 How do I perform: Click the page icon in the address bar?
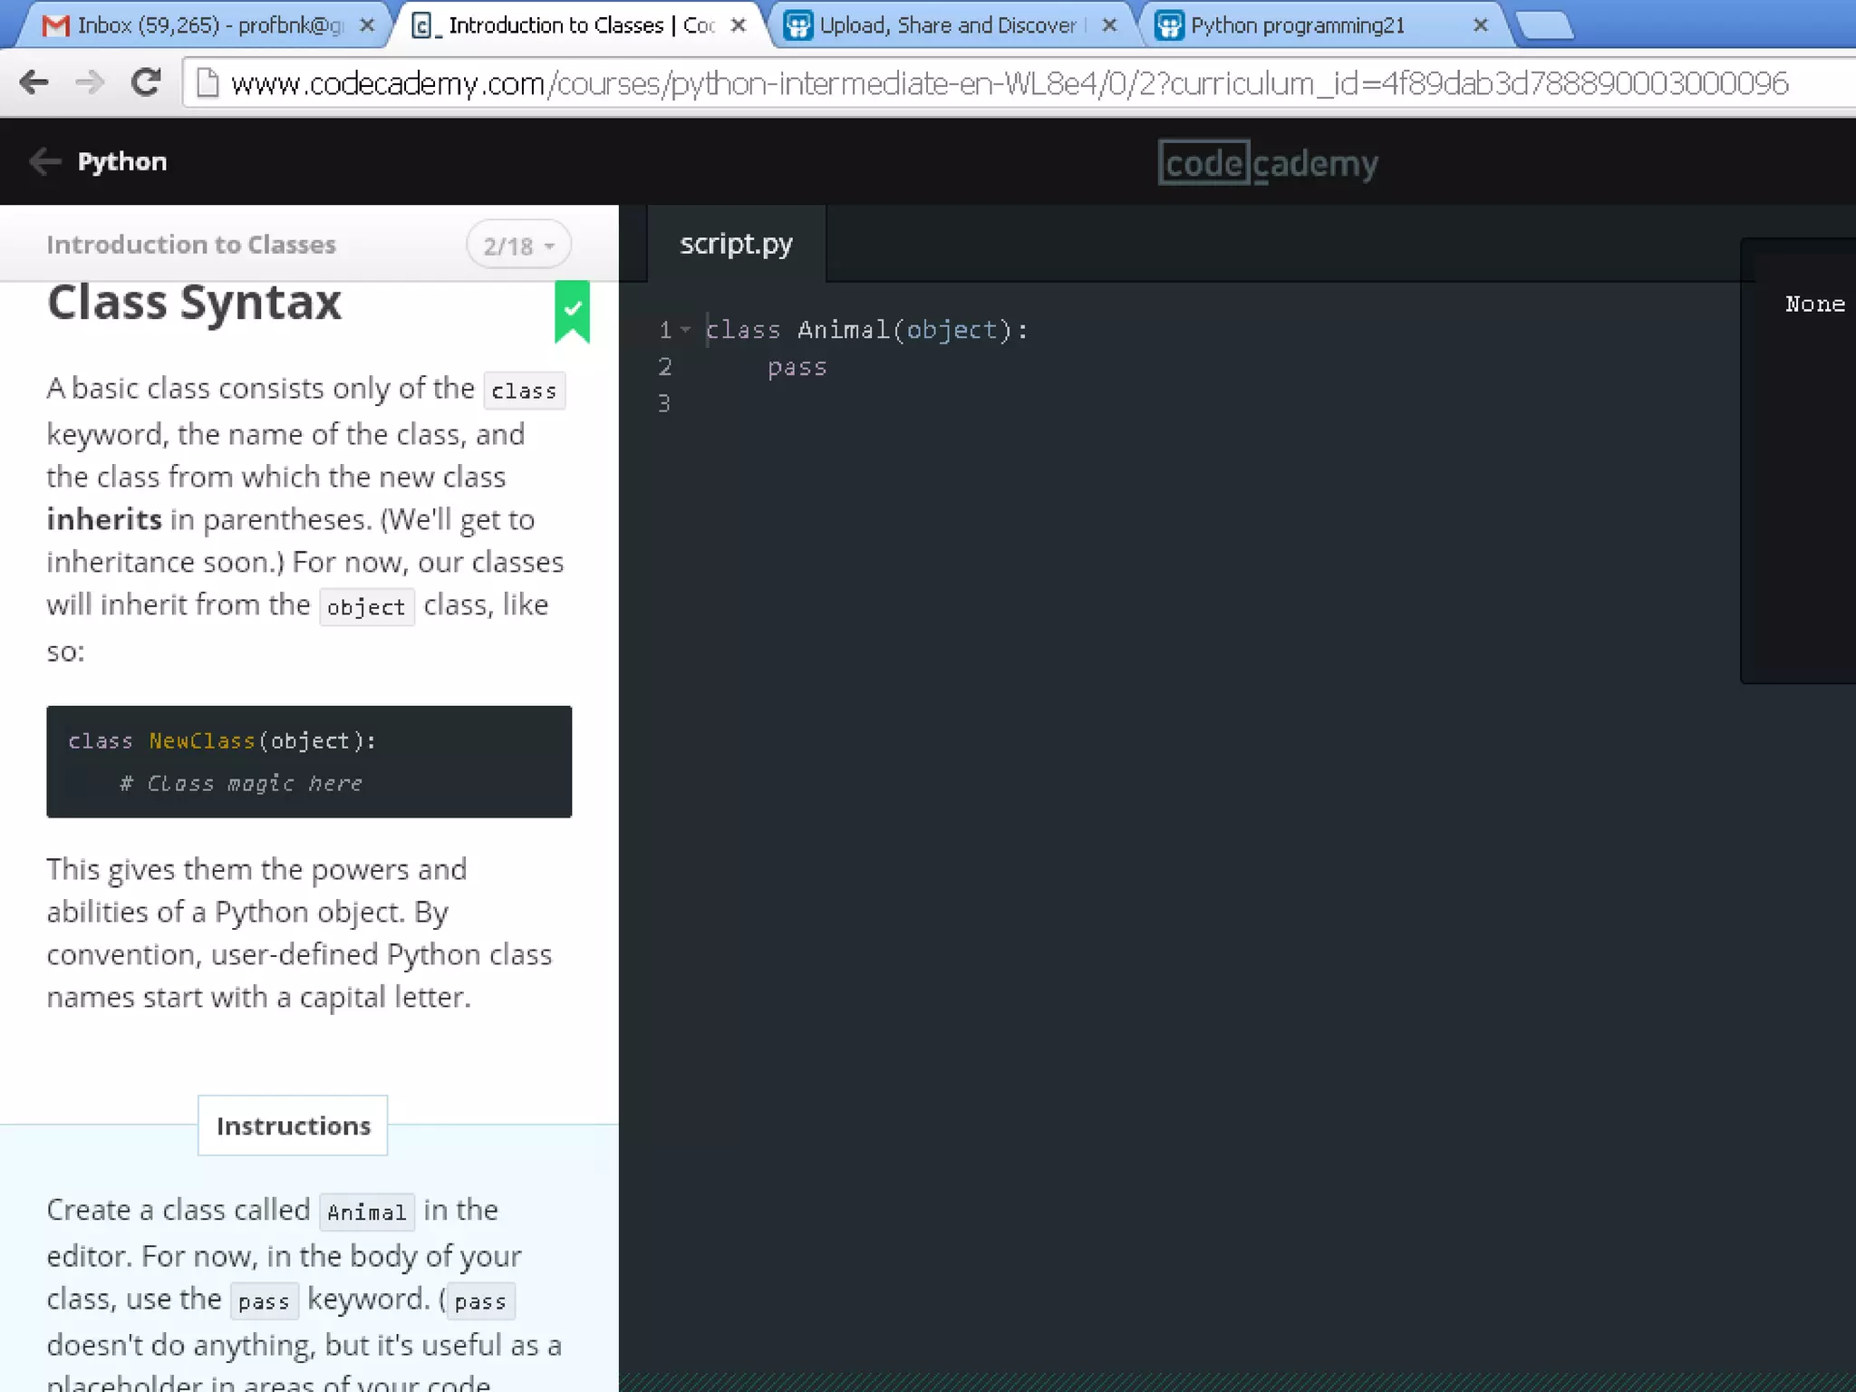pyautogui.click(x=208, y=83)
